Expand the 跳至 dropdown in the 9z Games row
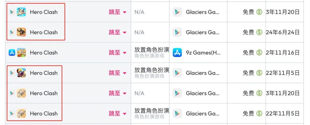310x125 pixels. 118,53
